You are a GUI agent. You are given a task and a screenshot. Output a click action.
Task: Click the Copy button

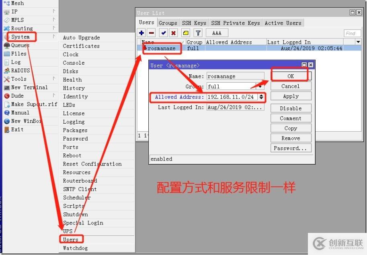tap(291, 129)
